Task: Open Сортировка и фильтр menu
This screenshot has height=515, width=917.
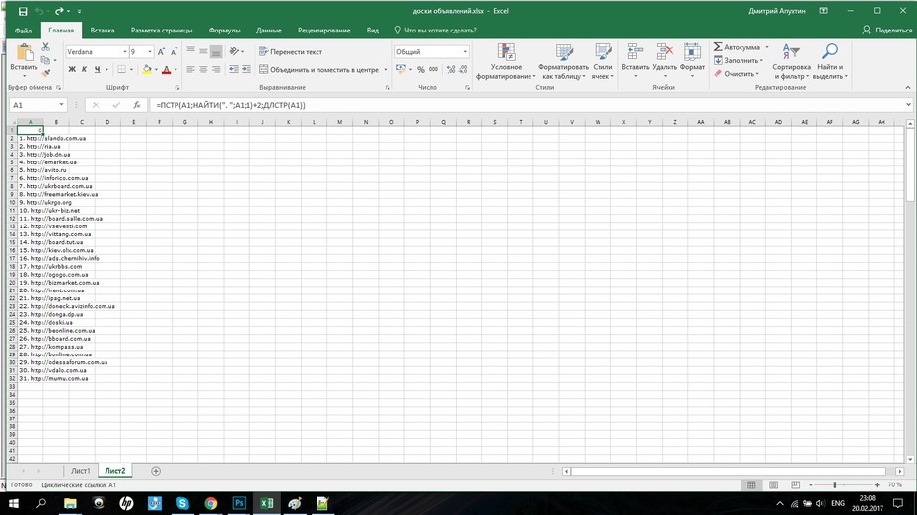Action: (x=791, y=61)
